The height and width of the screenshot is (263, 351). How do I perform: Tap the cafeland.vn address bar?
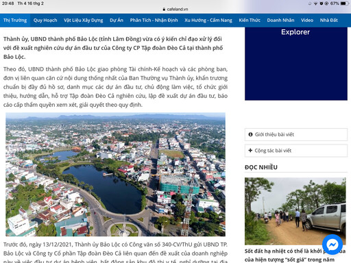175,10
